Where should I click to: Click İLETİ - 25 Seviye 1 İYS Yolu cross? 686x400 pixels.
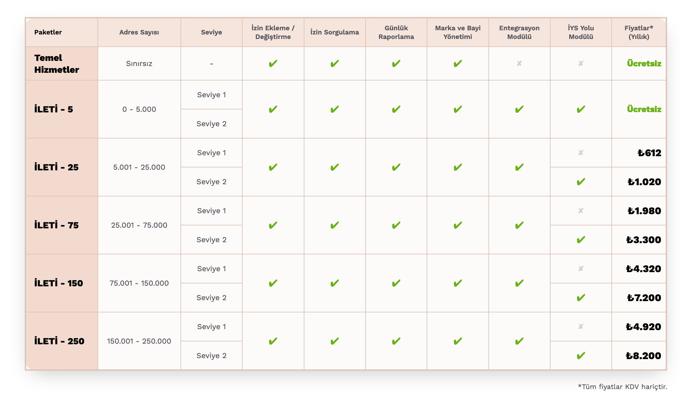(580, 153)
